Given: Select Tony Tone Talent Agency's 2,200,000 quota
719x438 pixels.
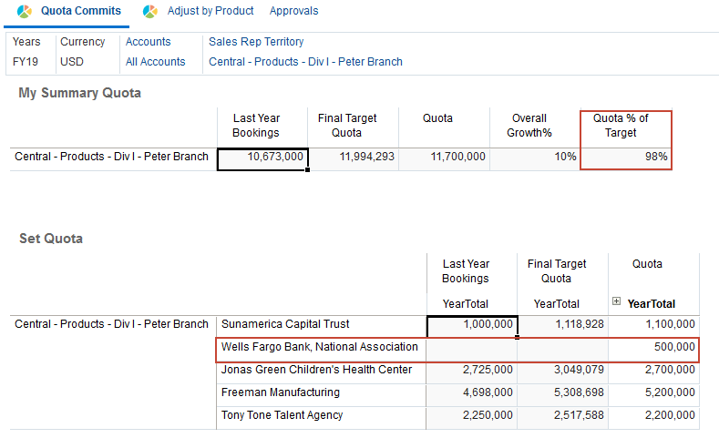Looking at the screenshot, I should (x=652, y=416).
